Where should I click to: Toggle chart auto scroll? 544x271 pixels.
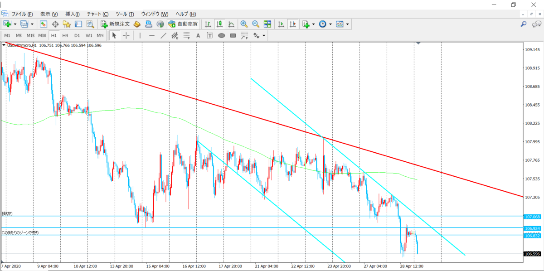click(281, 24)
